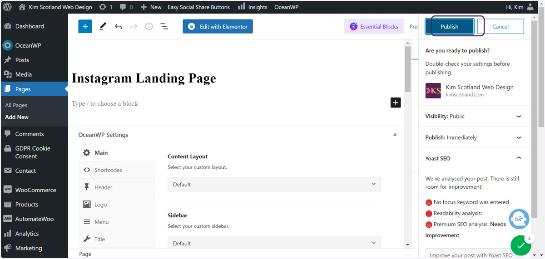Open Pages menu item
545x259 pixels.
(x=34, y=89)
